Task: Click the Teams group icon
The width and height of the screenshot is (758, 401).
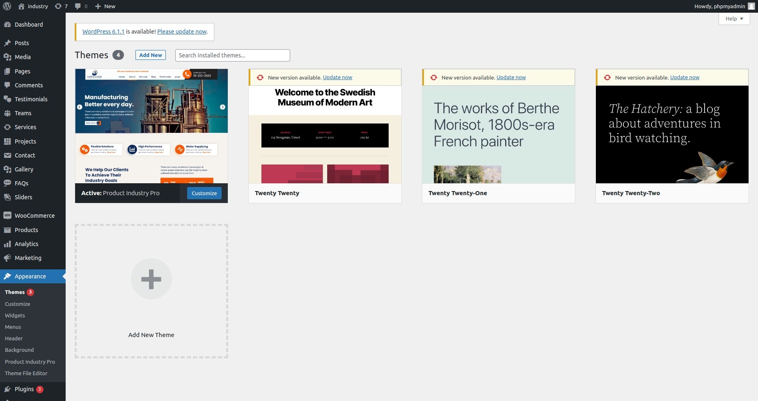Action: click(7, 113)
